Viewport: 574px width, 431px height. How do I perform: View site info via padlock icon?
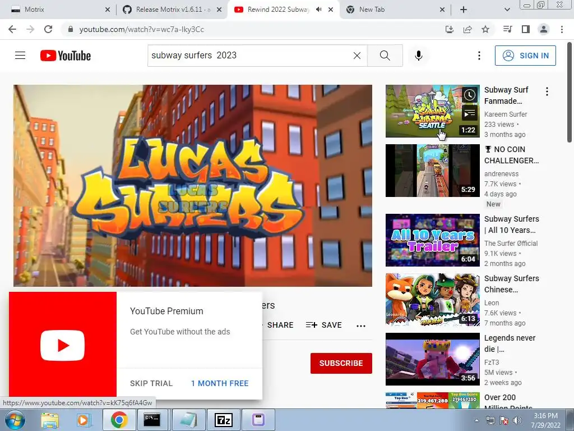71,29
